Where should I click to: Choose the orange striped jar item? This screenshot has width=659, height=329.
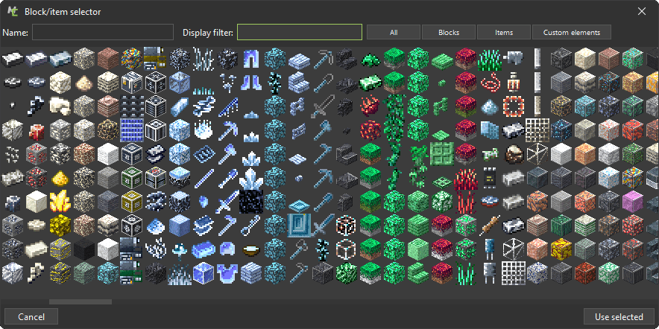point(513,83)
